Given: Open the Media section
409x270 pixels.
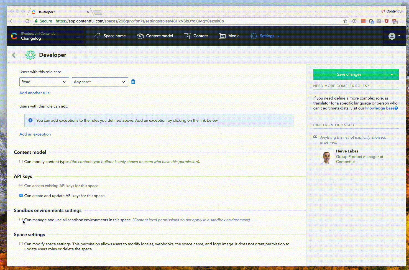Looking at the screenshot, I should click(x=229, y=36).
